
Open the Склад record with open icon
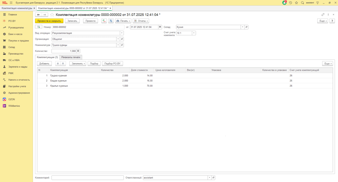246,27
